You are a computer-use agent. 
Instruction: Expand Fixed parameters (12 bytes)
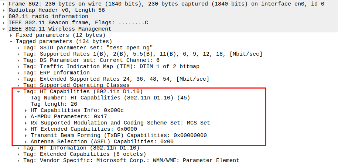click(x=11, y=35)
